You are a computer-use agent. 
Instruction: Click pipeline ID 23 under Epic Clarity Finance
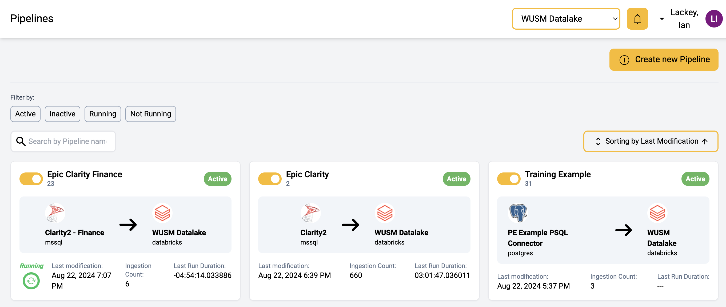click(x=50, y=184)
